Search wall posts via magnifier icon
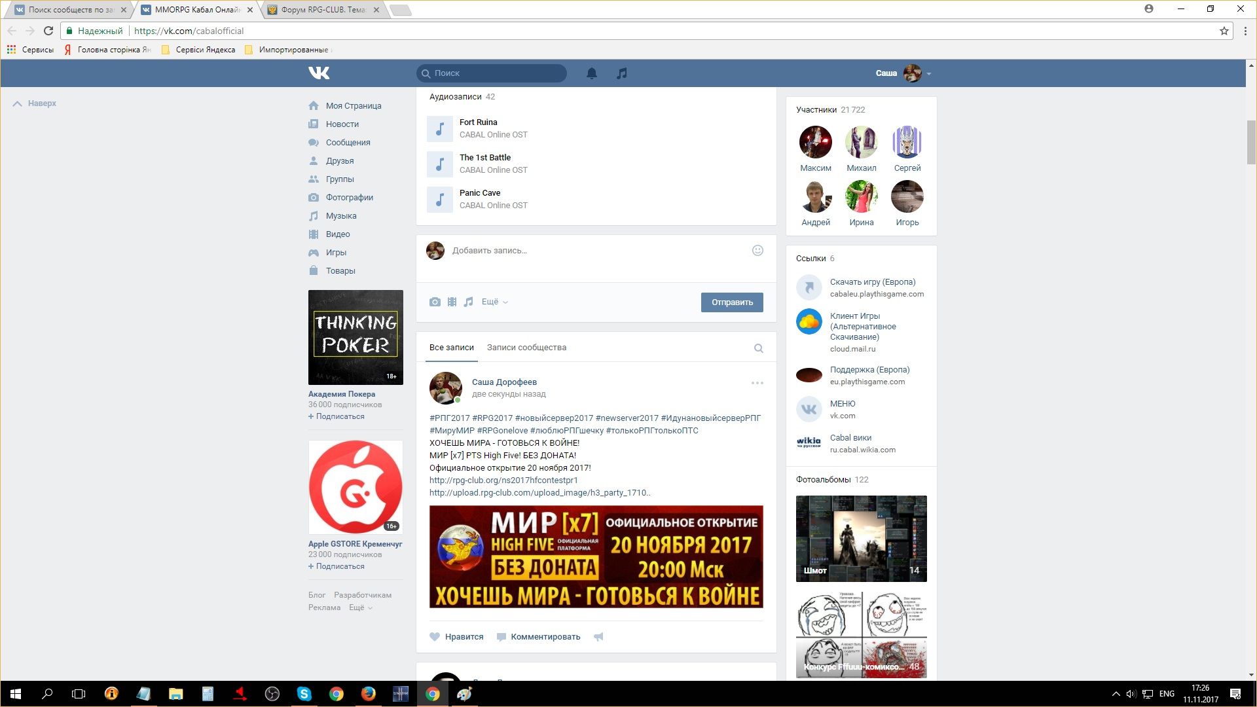The height and width of the screenshot is (707, 1257). (758, 348)
